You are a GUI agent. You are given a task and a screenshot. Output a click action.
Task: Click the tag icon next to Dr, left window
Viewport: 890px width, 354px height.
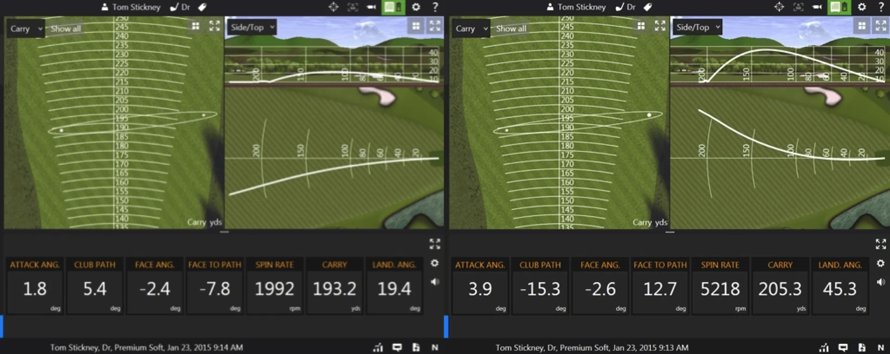(x=202, y=7)
